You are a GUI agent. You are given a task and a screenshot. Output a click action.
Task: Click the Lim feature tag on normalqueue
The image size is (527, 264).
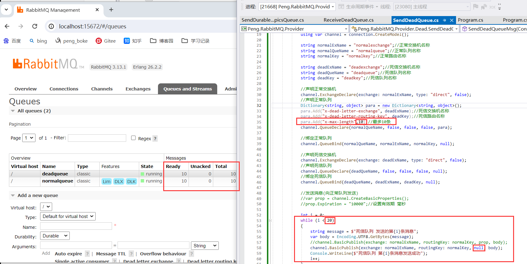[x=106, y=182]
